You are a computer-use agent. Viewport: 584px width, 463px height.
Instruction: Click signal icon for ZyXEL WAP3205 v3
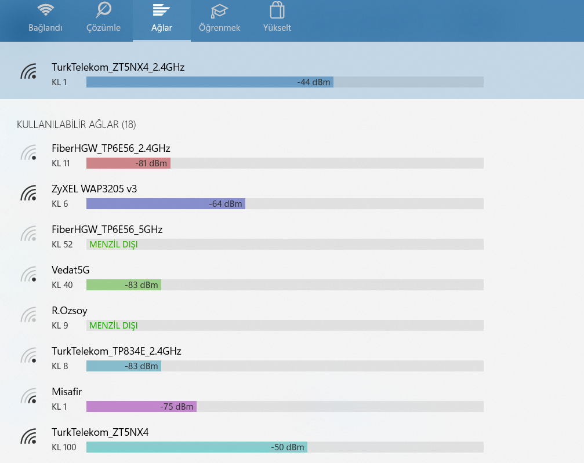(x=28, y=193)
